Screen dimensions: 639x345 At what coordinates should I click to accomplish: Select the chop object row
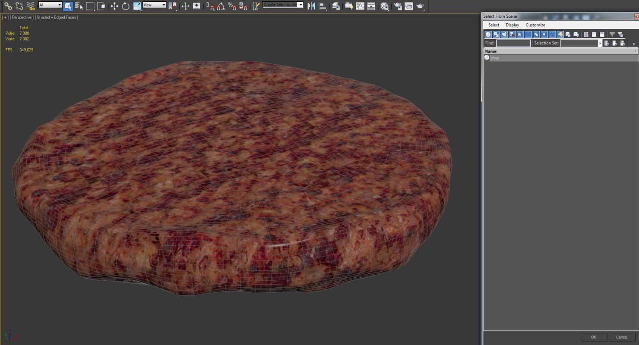[561, 58]
